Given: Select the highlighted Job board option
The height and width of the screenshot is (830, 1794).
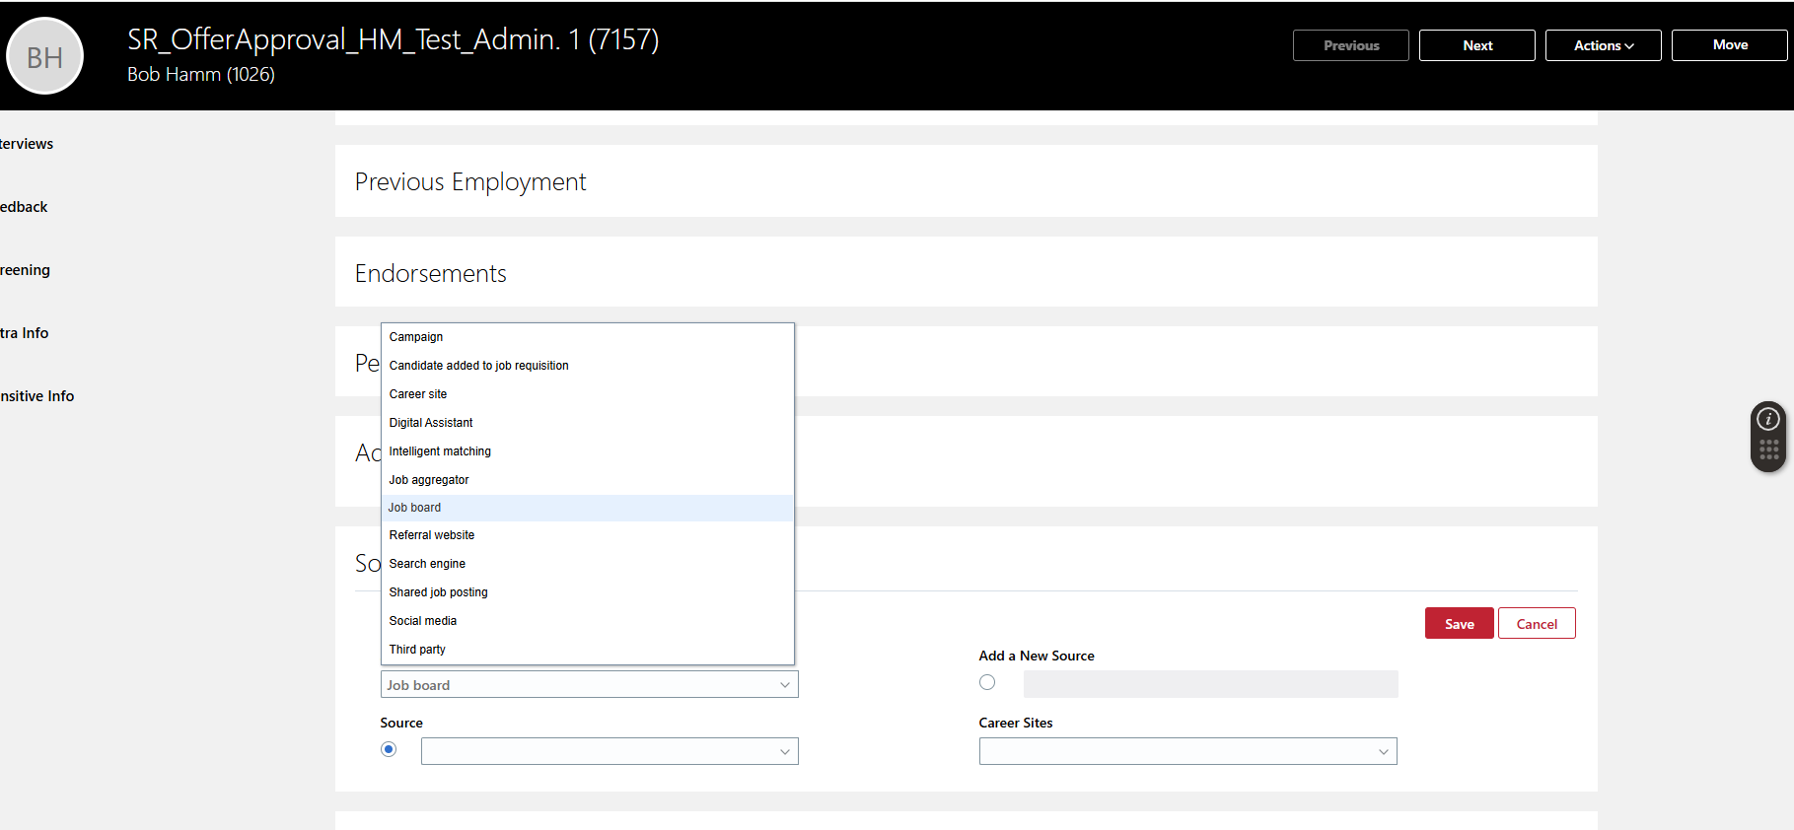Looking at the screenshot, I should pyautogui.click(x=587, y=508).
